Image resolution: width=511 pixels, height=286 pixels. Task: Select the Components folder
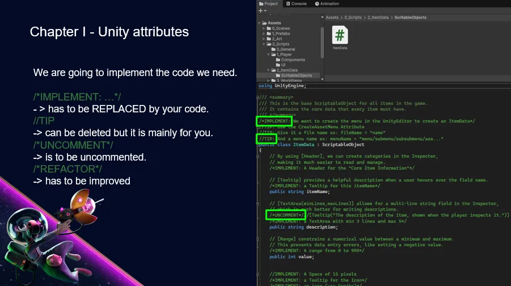point(290,60)
